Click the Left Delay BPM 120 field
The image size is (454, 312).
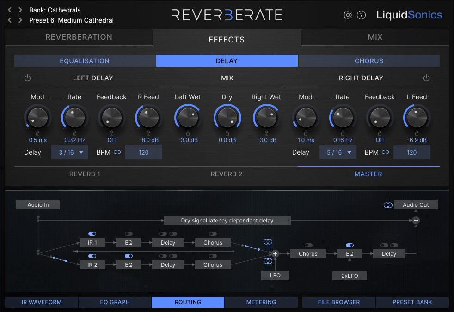(x=144, y=152)
